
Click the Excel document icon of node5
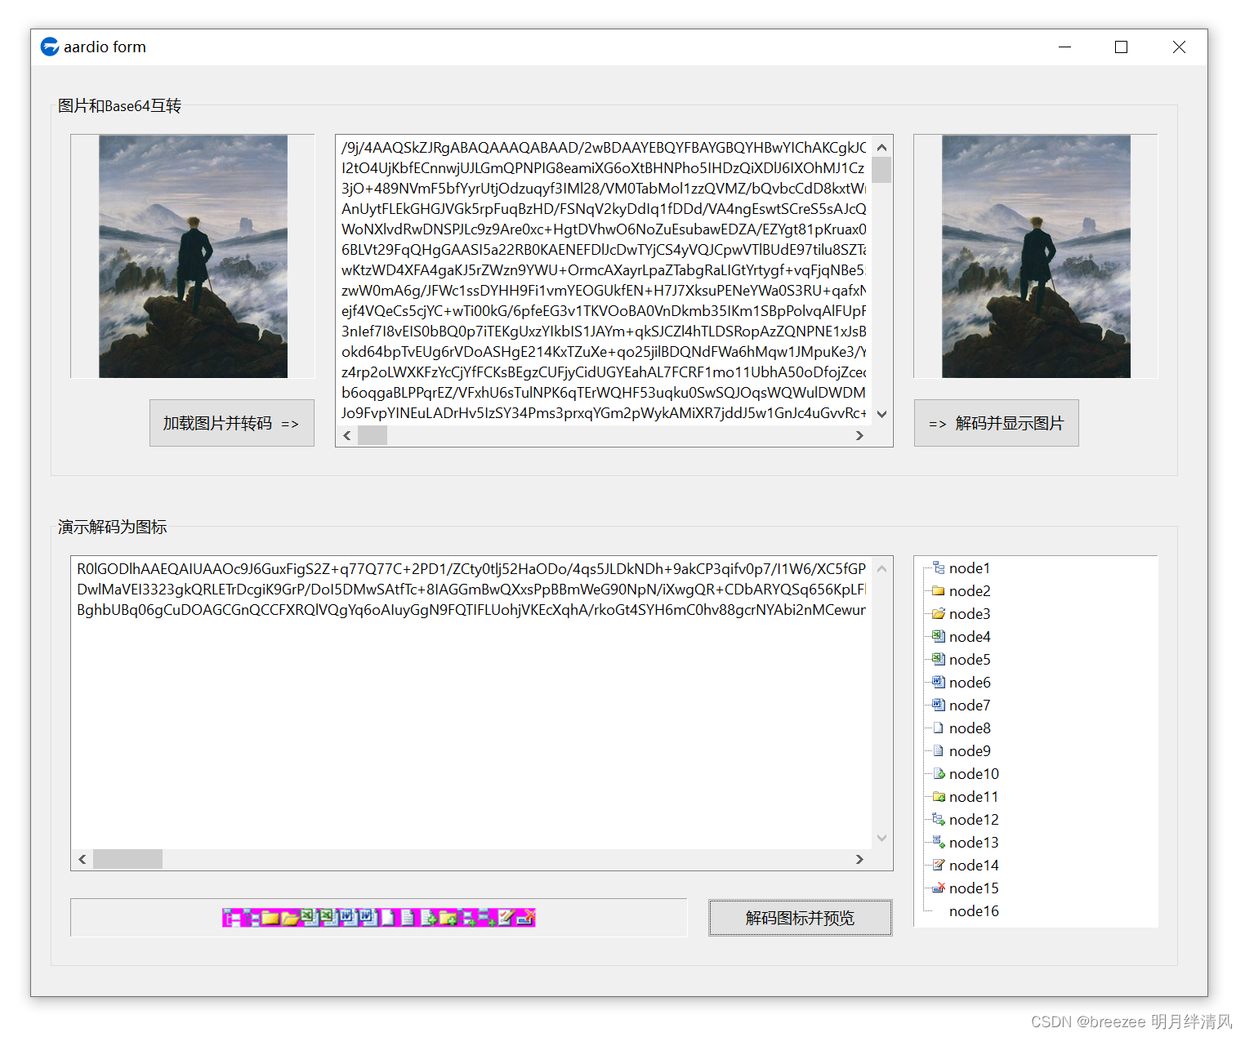click(x=939, y=659)
